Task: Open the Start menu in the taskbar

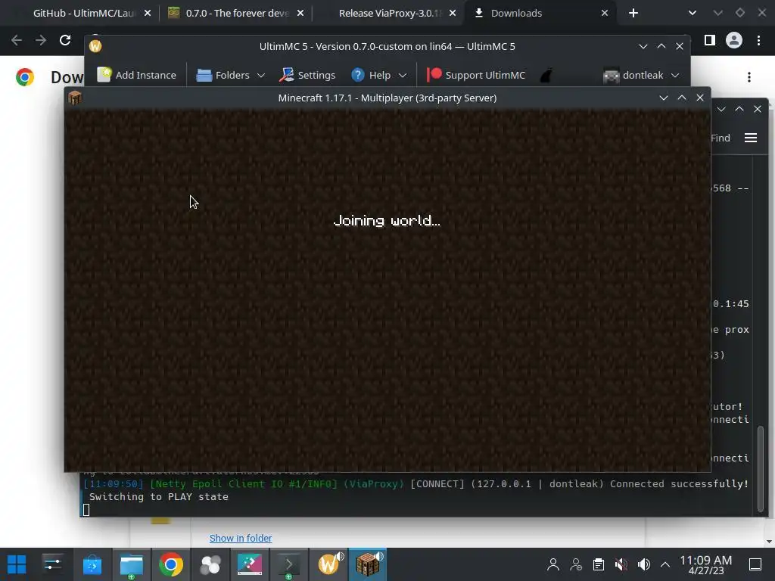Action: 17,564
